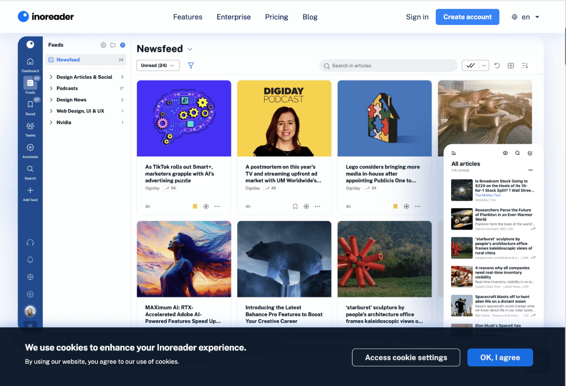This screenshot has width=566, height=386.
Task: Open the Feeds sidebar icon
Action: tap(30, 83)
